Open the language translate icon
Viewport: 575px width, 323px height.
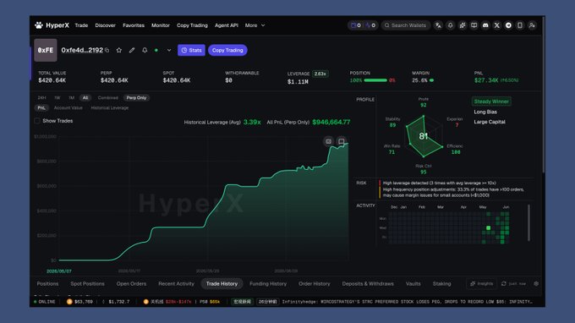[438, 25]
